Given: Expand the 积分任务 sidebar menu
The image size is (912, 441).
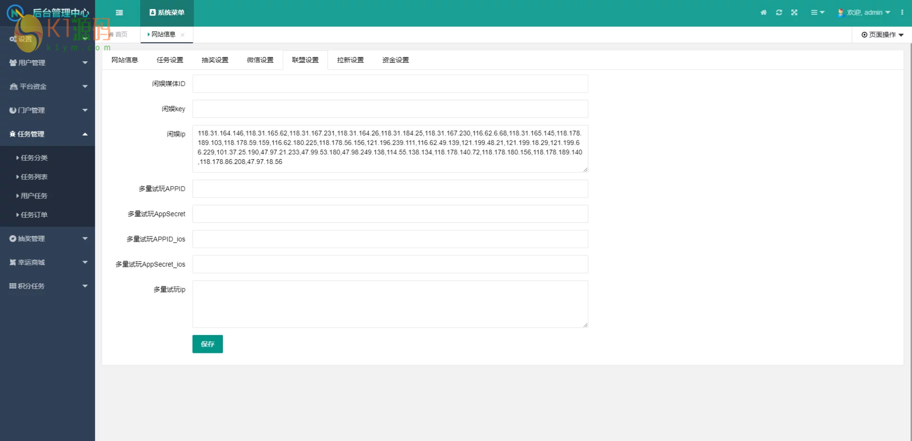Looking at the screenshot, I should pos(47,286).
